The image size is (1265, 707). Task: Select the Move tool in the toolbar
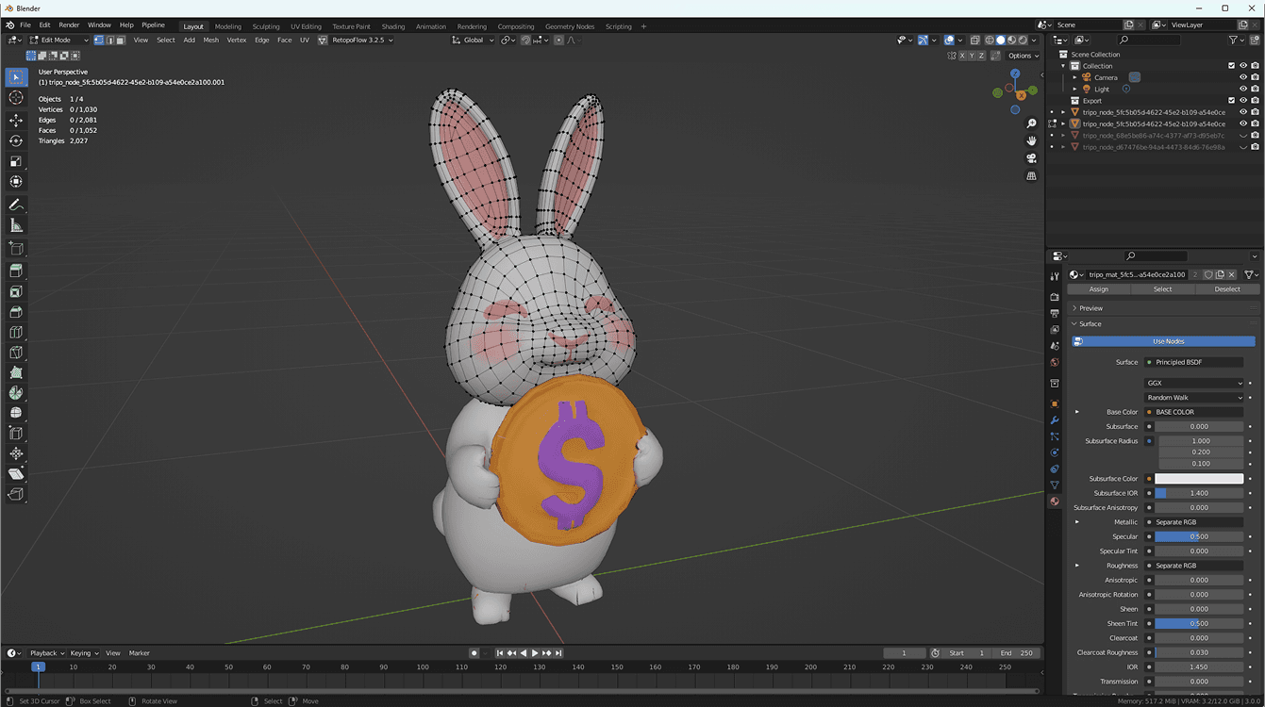15,120
